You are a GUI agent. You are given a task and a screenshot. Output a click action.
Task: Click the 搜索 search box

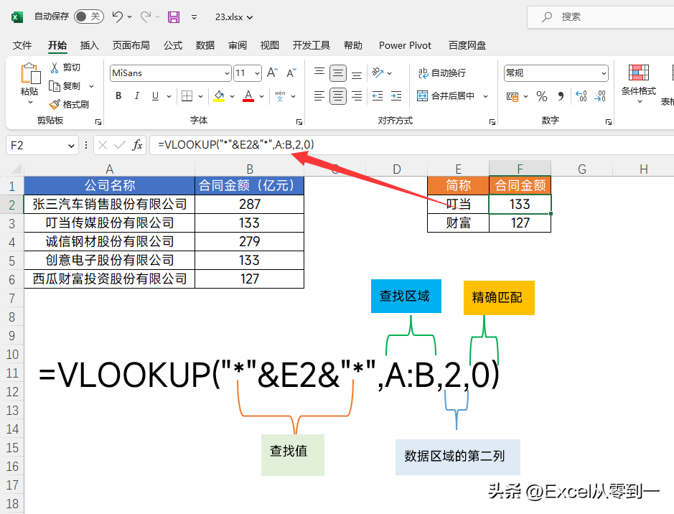click(602, 17)
